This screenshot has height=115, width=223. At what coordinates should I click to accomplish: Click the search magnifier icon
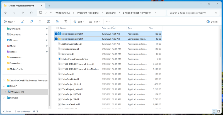[x=216, y=13]
